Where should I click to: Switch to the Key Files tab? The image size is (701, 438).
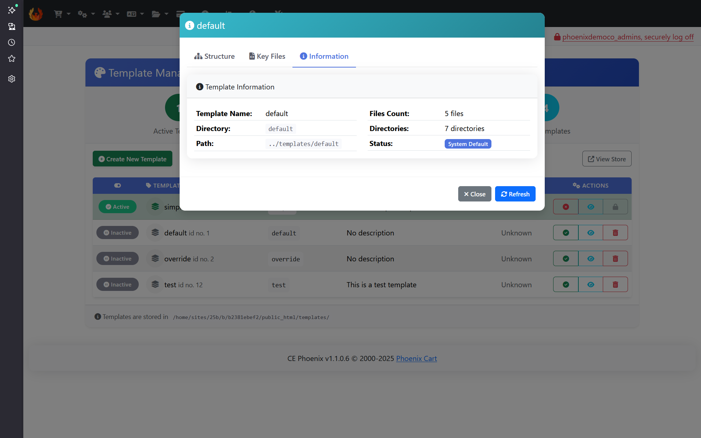click(x=267, y=56)
